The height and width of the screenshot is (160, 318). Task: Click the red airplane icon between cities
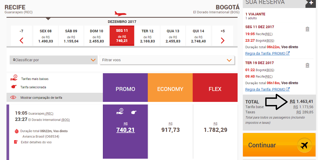click(x=120, y=14)
